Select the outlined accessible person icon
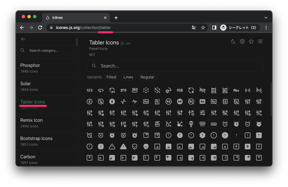This screenshot has height=187, width=288. pos(90,102)
